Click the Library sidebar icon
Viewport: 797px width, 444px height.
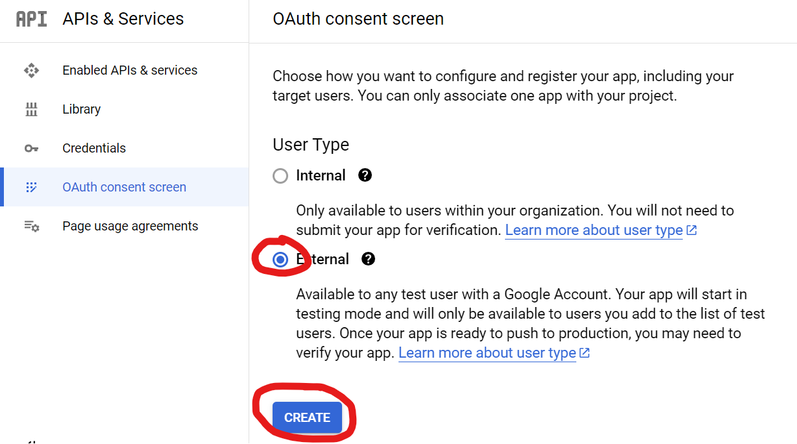tap(31, 109)
